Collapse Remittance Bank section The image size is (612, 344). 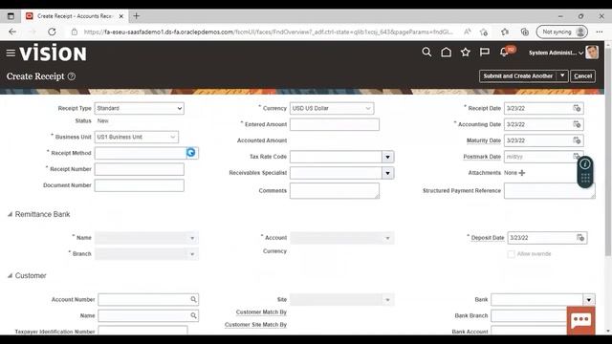point(11,214)
